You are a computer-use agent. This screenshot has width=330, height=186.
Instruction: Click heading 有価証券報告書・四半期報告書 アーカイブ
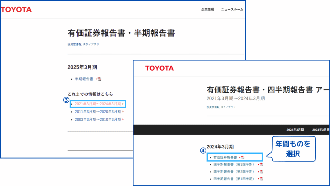coord(268,90)
